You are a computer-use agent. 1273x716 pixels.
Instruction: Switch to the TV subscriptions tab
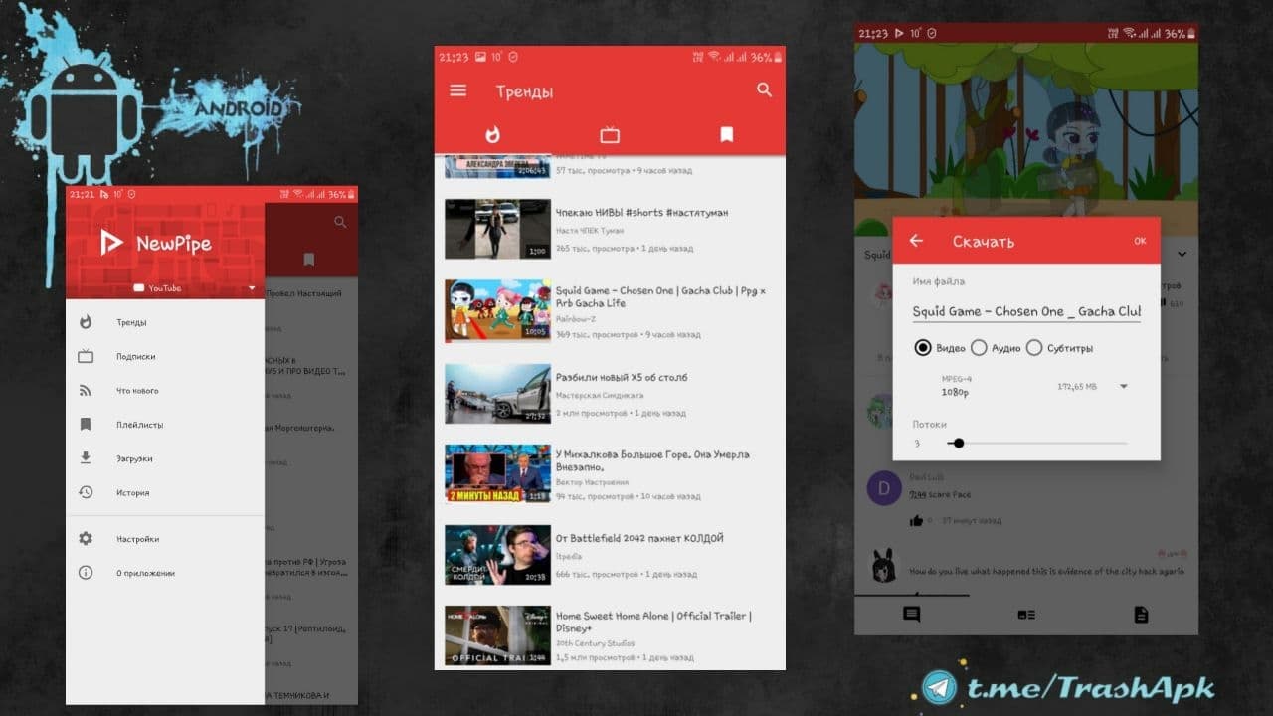(610, 135)
